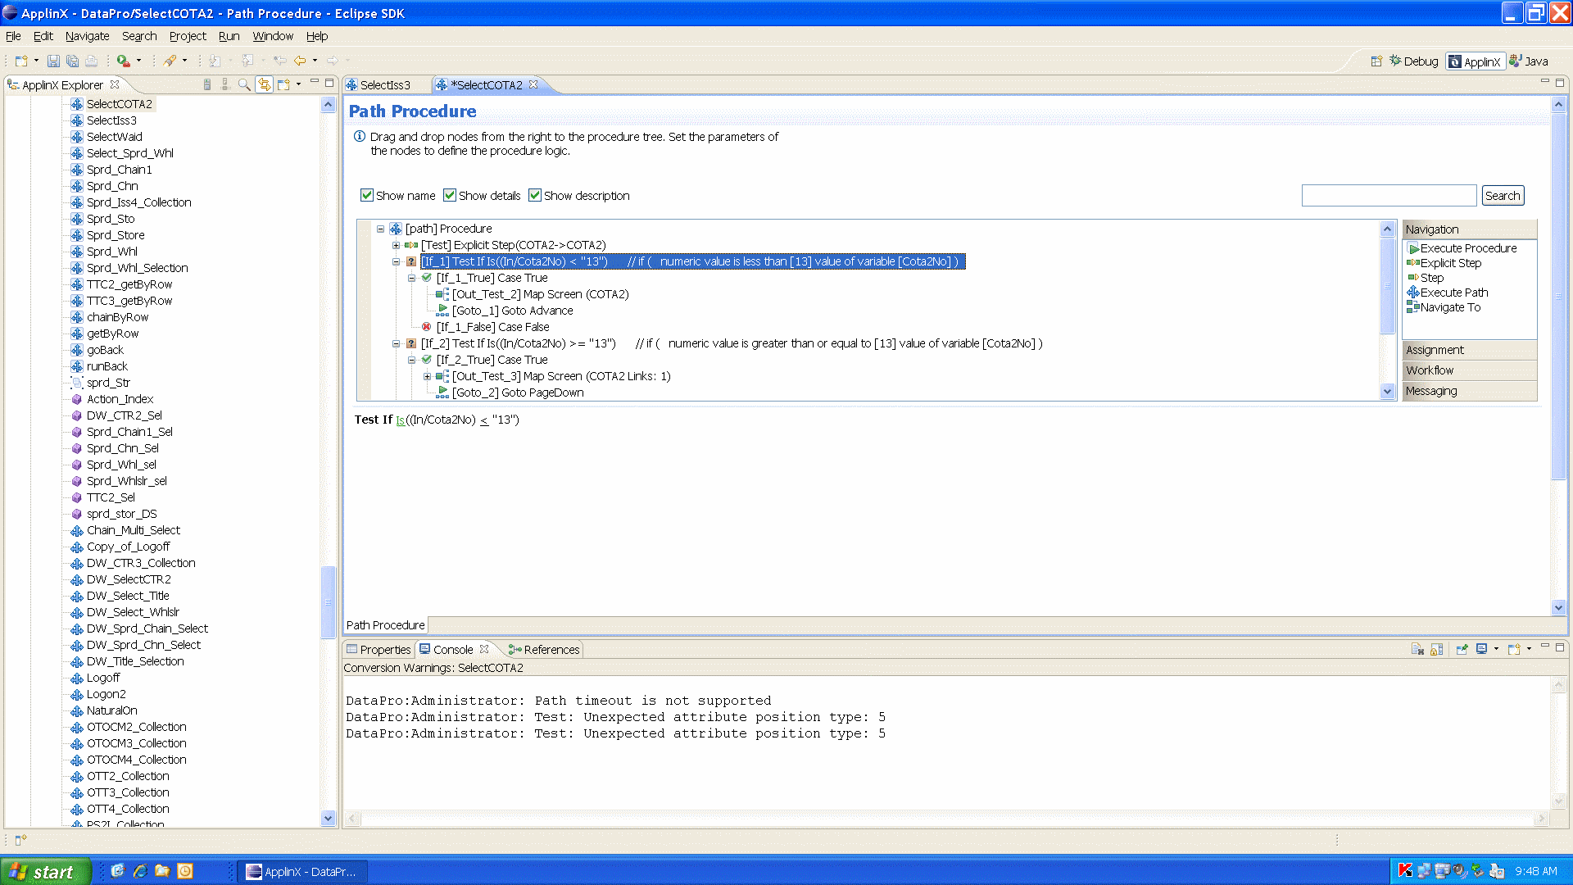Expand the Messaging palette section
Viewport: 1573px width, 885px height.
click(1469, 391)
